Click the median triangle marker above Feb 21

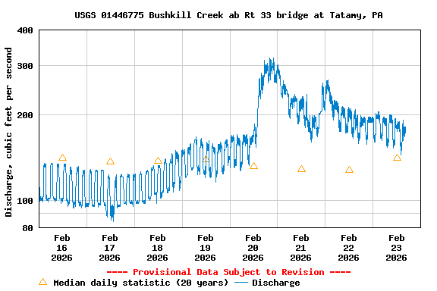pos(301,169)
